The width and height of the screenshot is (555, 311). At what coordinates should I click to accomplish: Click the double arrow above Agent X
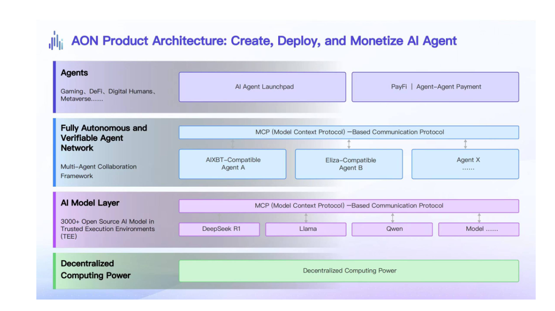pos(465,144)
